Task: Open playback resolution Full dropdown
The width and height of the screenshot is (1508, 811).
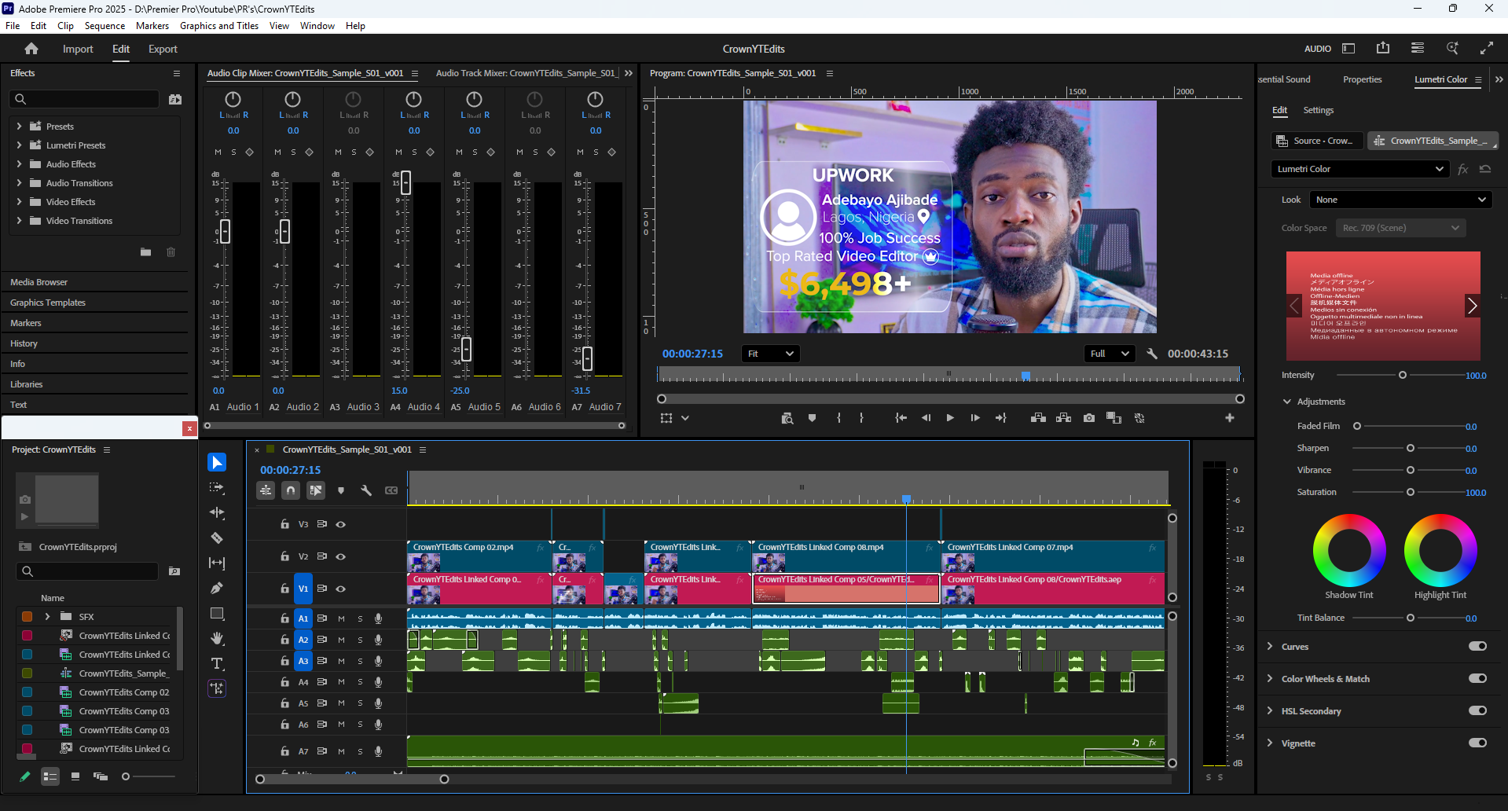Action: point(1110,354)
